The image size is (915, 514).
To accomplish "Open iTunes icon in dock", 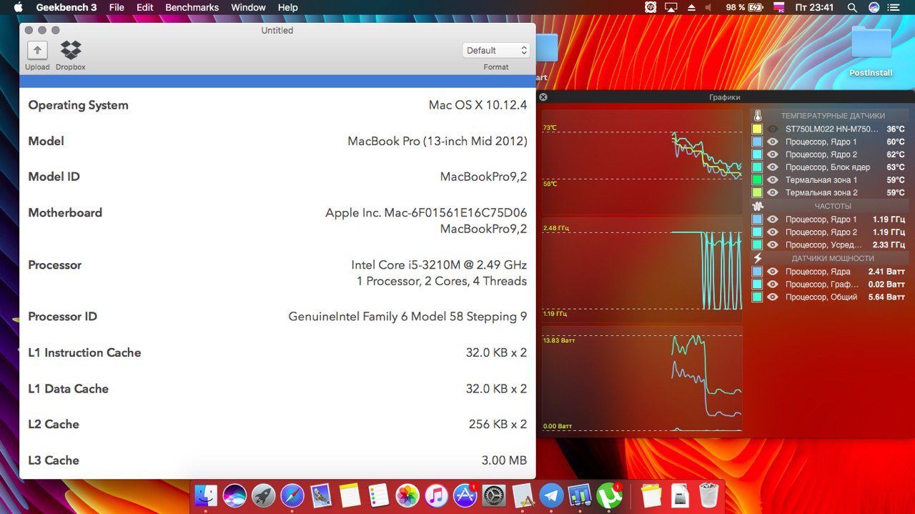I will pos(436,495).
